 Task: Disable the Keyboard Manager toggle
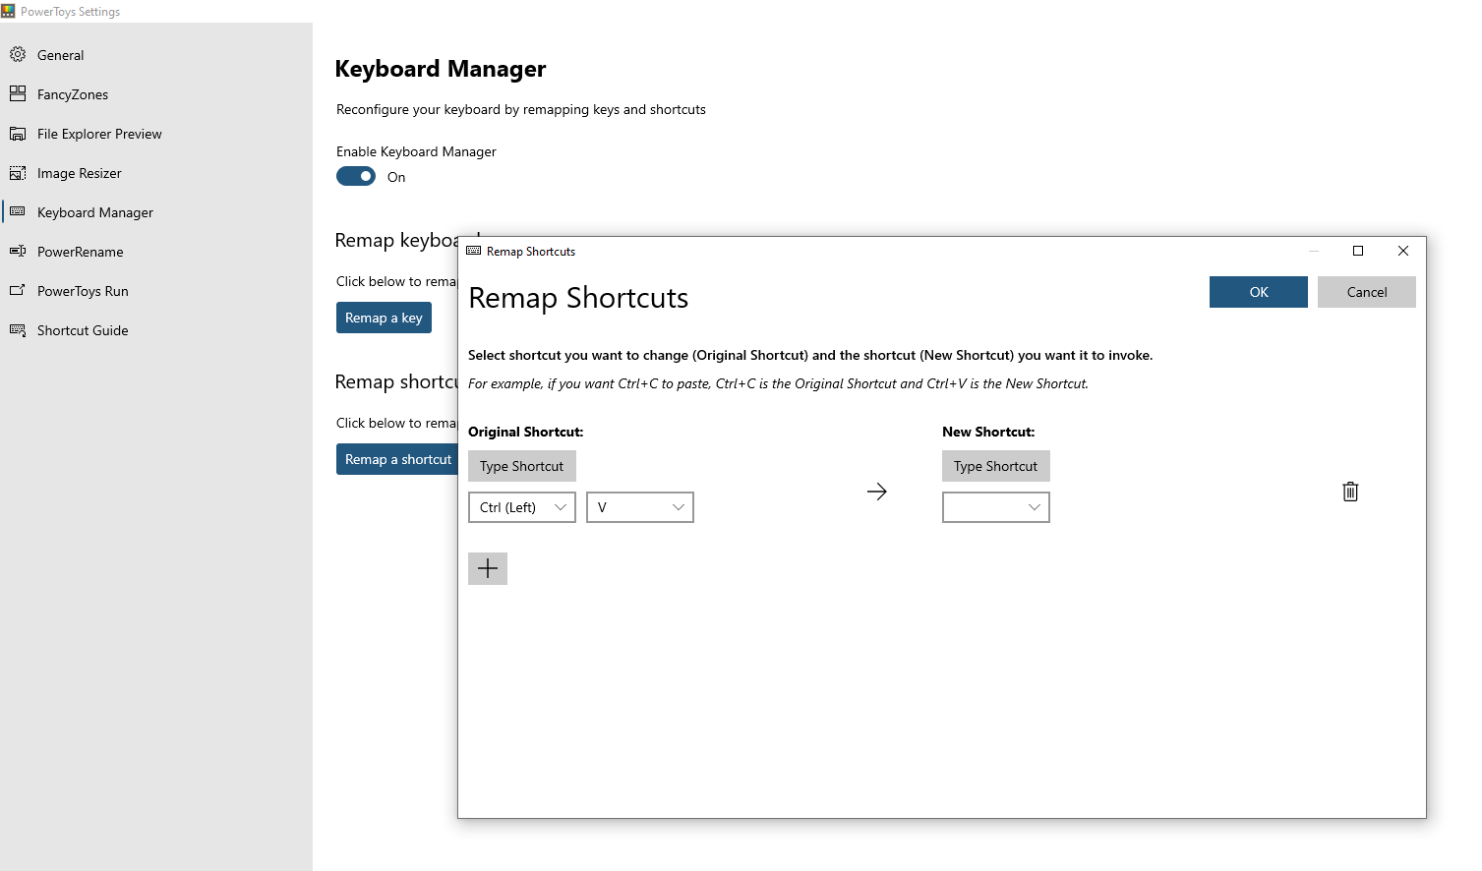pyautogui.click(x=355, y=176)
